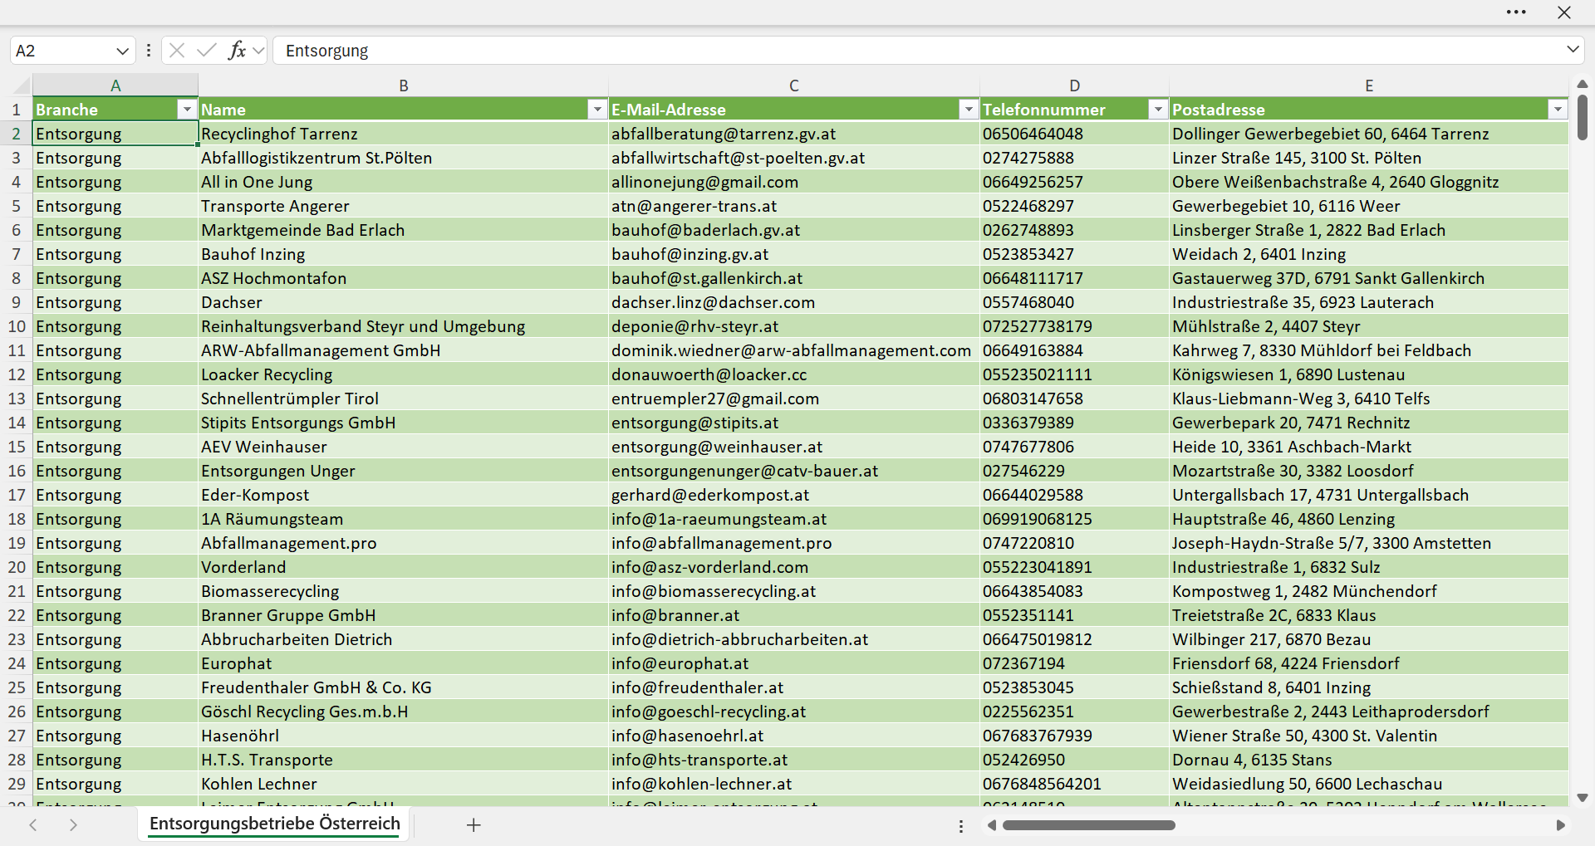The height and width of the screenshot is (846, 1595).
Task: Select cell 1A Räumungsteam
Action: coord(404,519)
